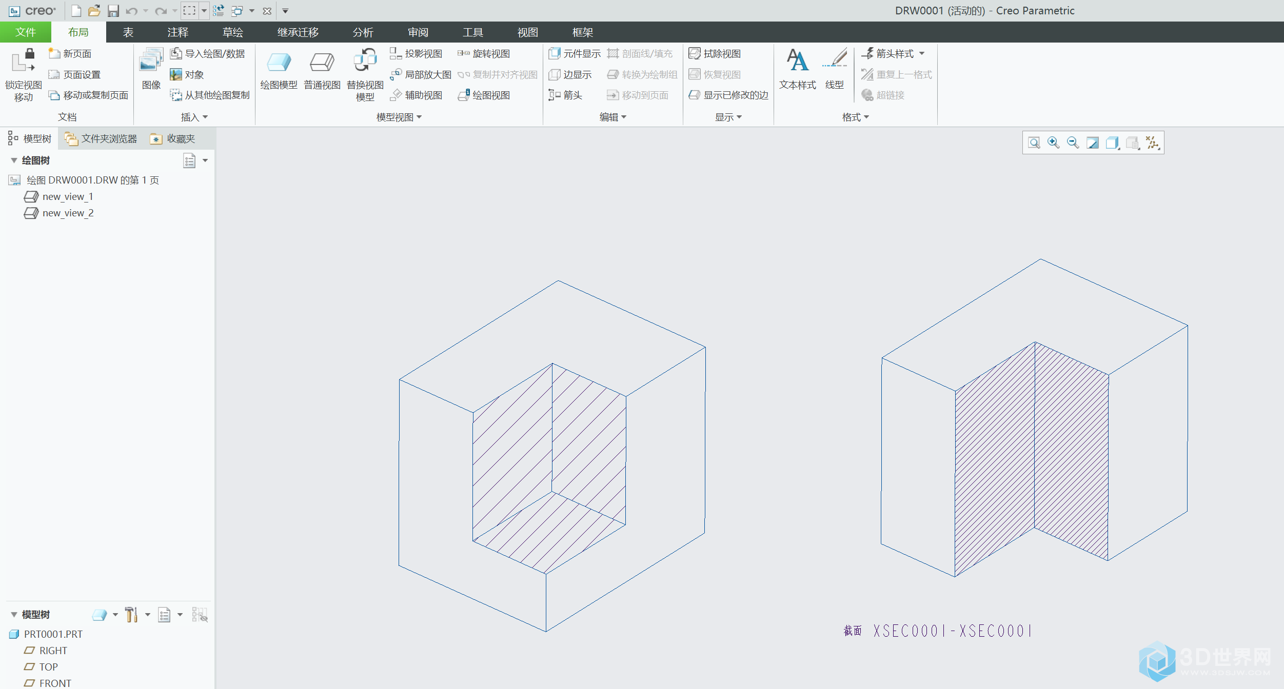This screenshot has height=689, width=1284.
Task: Switch to the Tools (工具) ribbon tab
Action: [473, 32]
